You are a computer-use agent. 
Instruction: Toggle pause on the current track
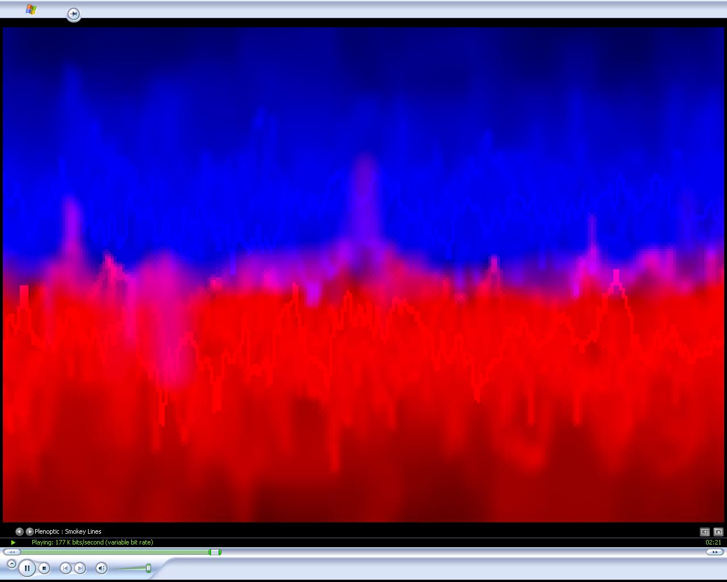pyautogui.click(x=27, y=568)
